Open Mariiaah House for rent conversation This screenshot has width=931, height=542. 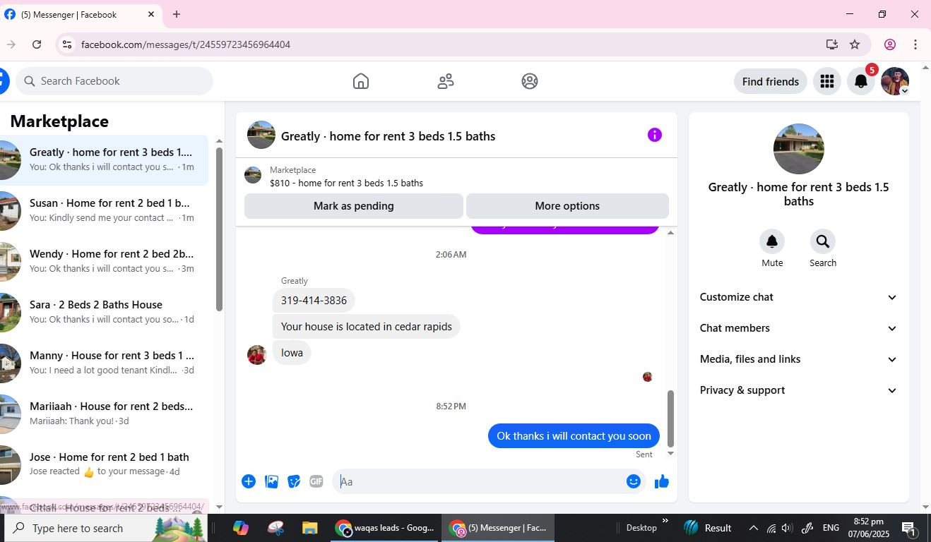[x=105, y=414]
